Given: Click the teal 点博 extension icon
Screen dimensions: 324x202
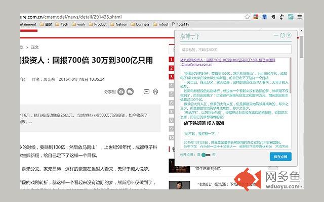Looking at the screenshot, I should tap(291, 17).
